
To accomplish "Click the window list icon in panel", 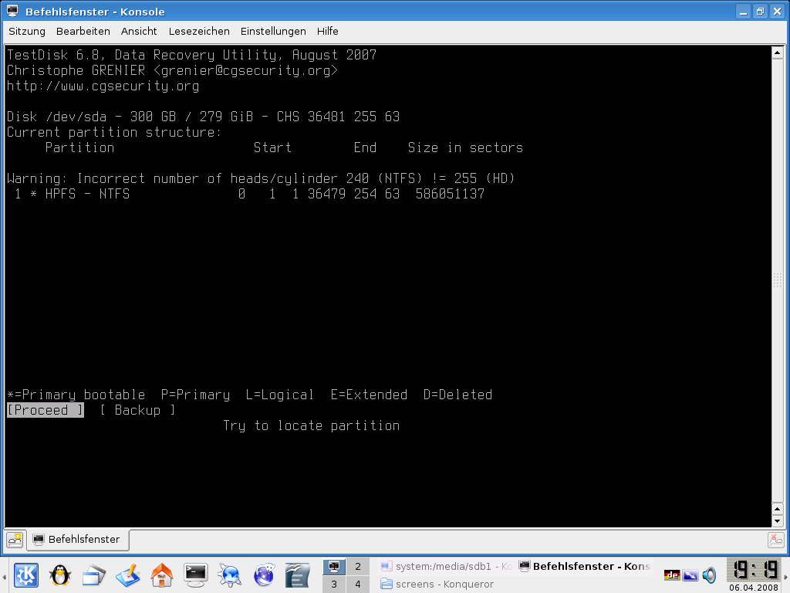I will pos(93,576).
